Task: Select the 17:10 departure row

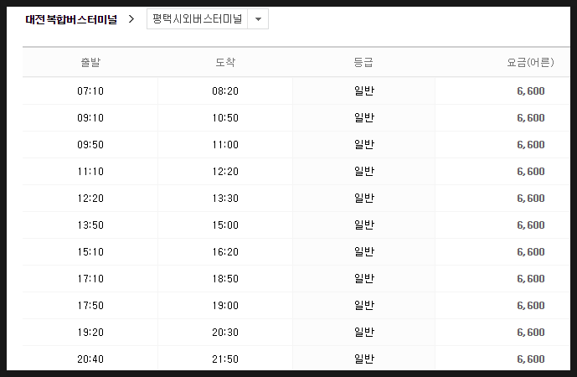Action: click(x=296, y=279)
